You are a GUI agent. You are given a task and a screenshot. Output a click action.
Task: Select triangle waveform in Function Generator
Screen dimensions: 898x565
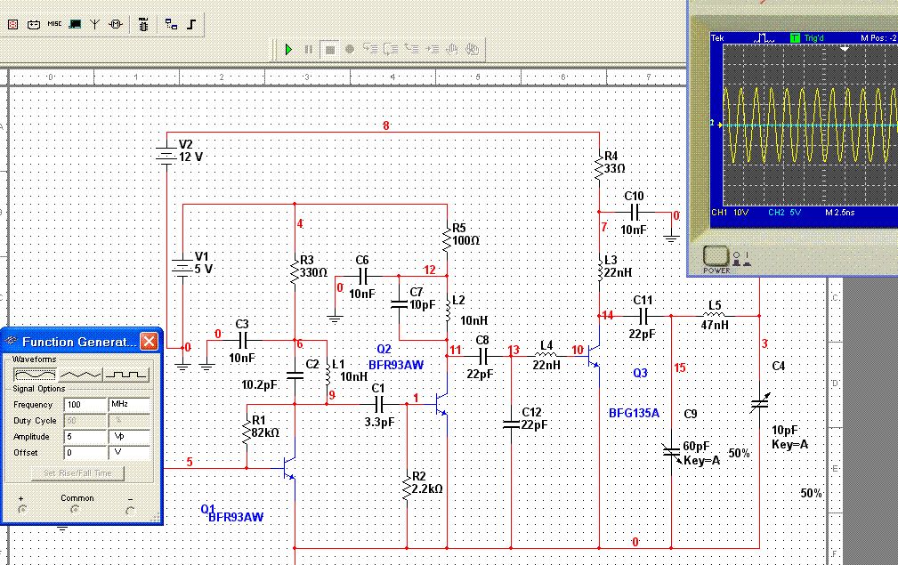(x=81, y=375)
